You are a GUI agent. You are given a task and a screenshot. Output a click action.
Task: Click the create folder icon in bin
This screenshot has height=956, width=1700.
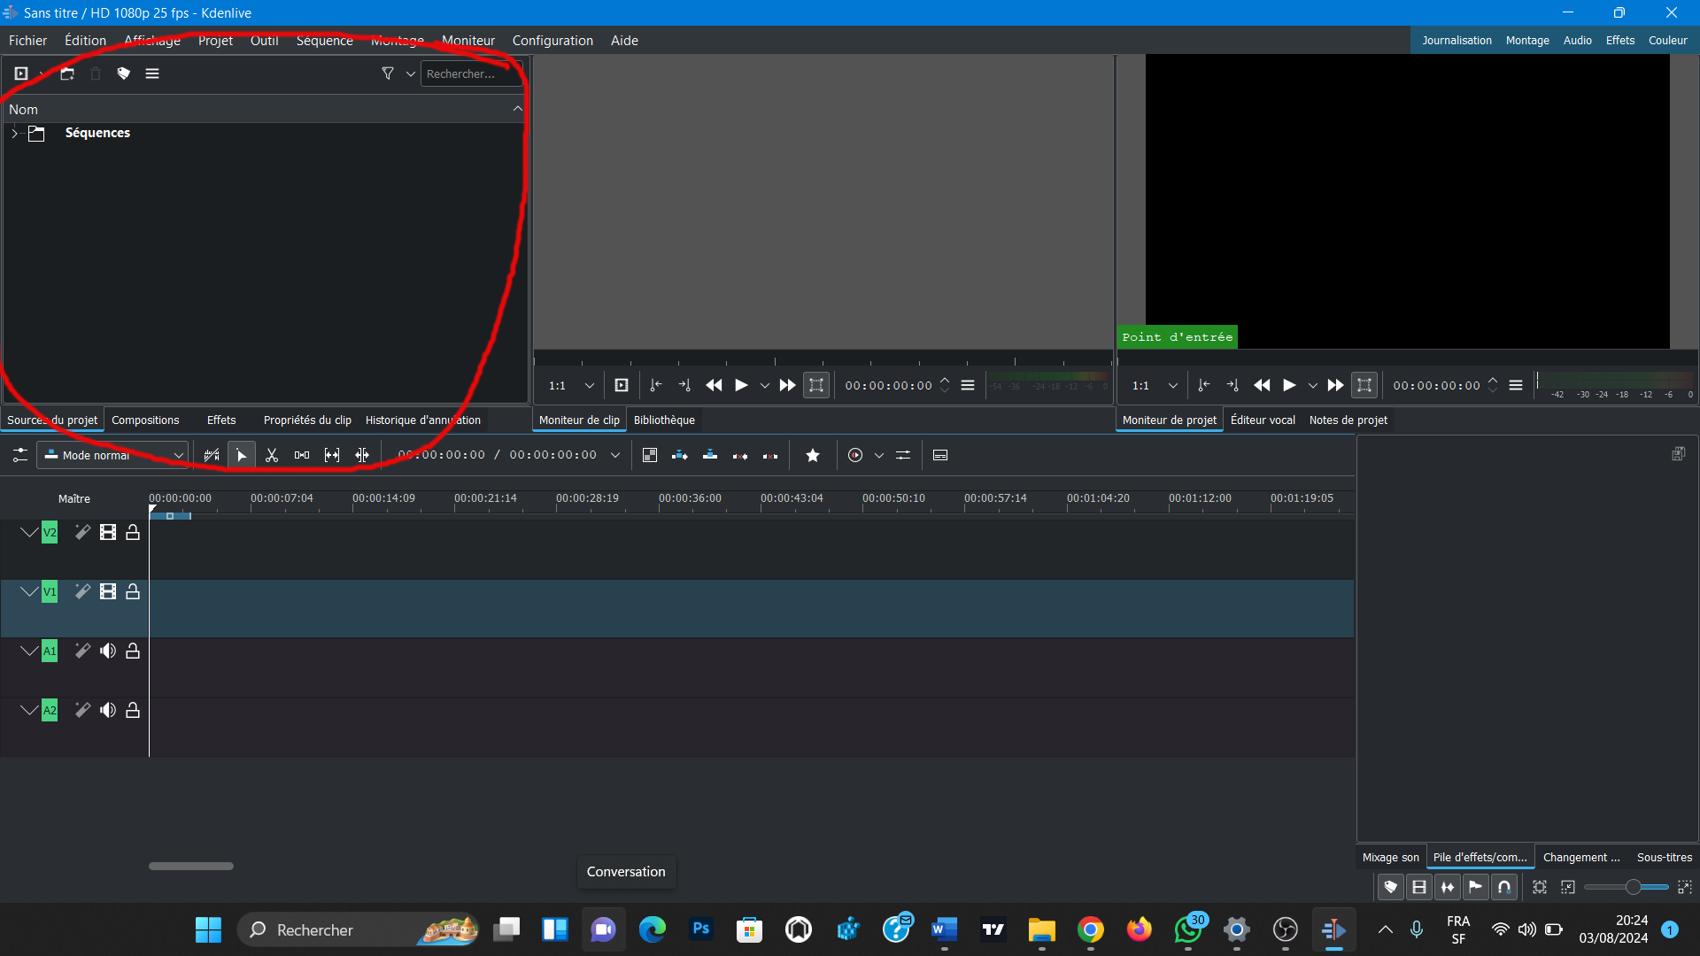(67, 73)
